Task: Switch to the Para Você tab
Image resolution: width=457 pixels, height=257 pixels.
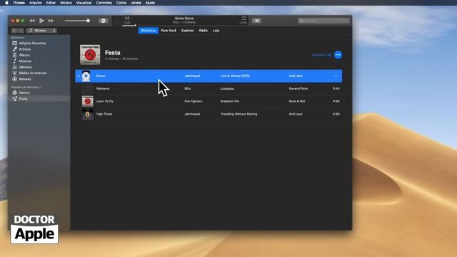Action: coord(169,31)
